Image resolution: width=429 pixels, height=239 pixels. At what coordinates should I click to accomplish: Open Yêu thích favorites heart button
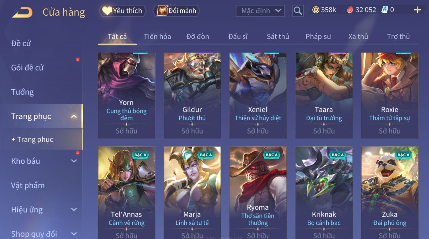[x=123, y=11]
